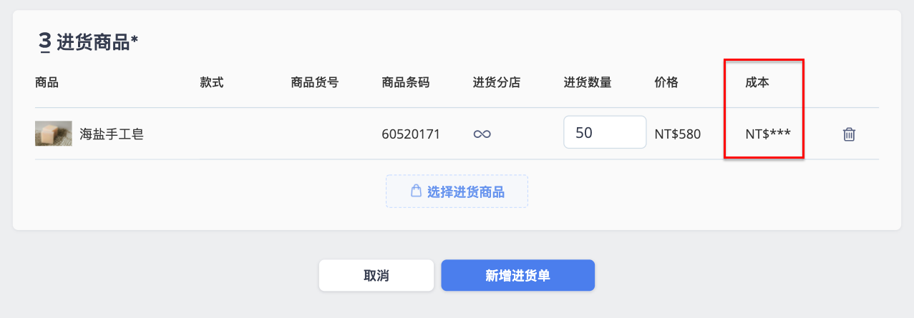This screenshot has width=914, height=318.
Task: Select the NT$580 price value
Action: tap(678, 134)
